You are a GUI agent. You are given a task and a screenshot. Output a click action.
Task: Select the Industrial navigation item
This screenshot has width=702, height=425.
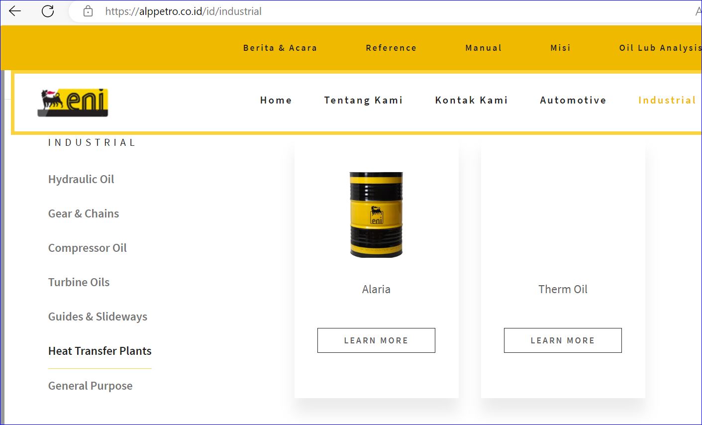tap(667, 100)
